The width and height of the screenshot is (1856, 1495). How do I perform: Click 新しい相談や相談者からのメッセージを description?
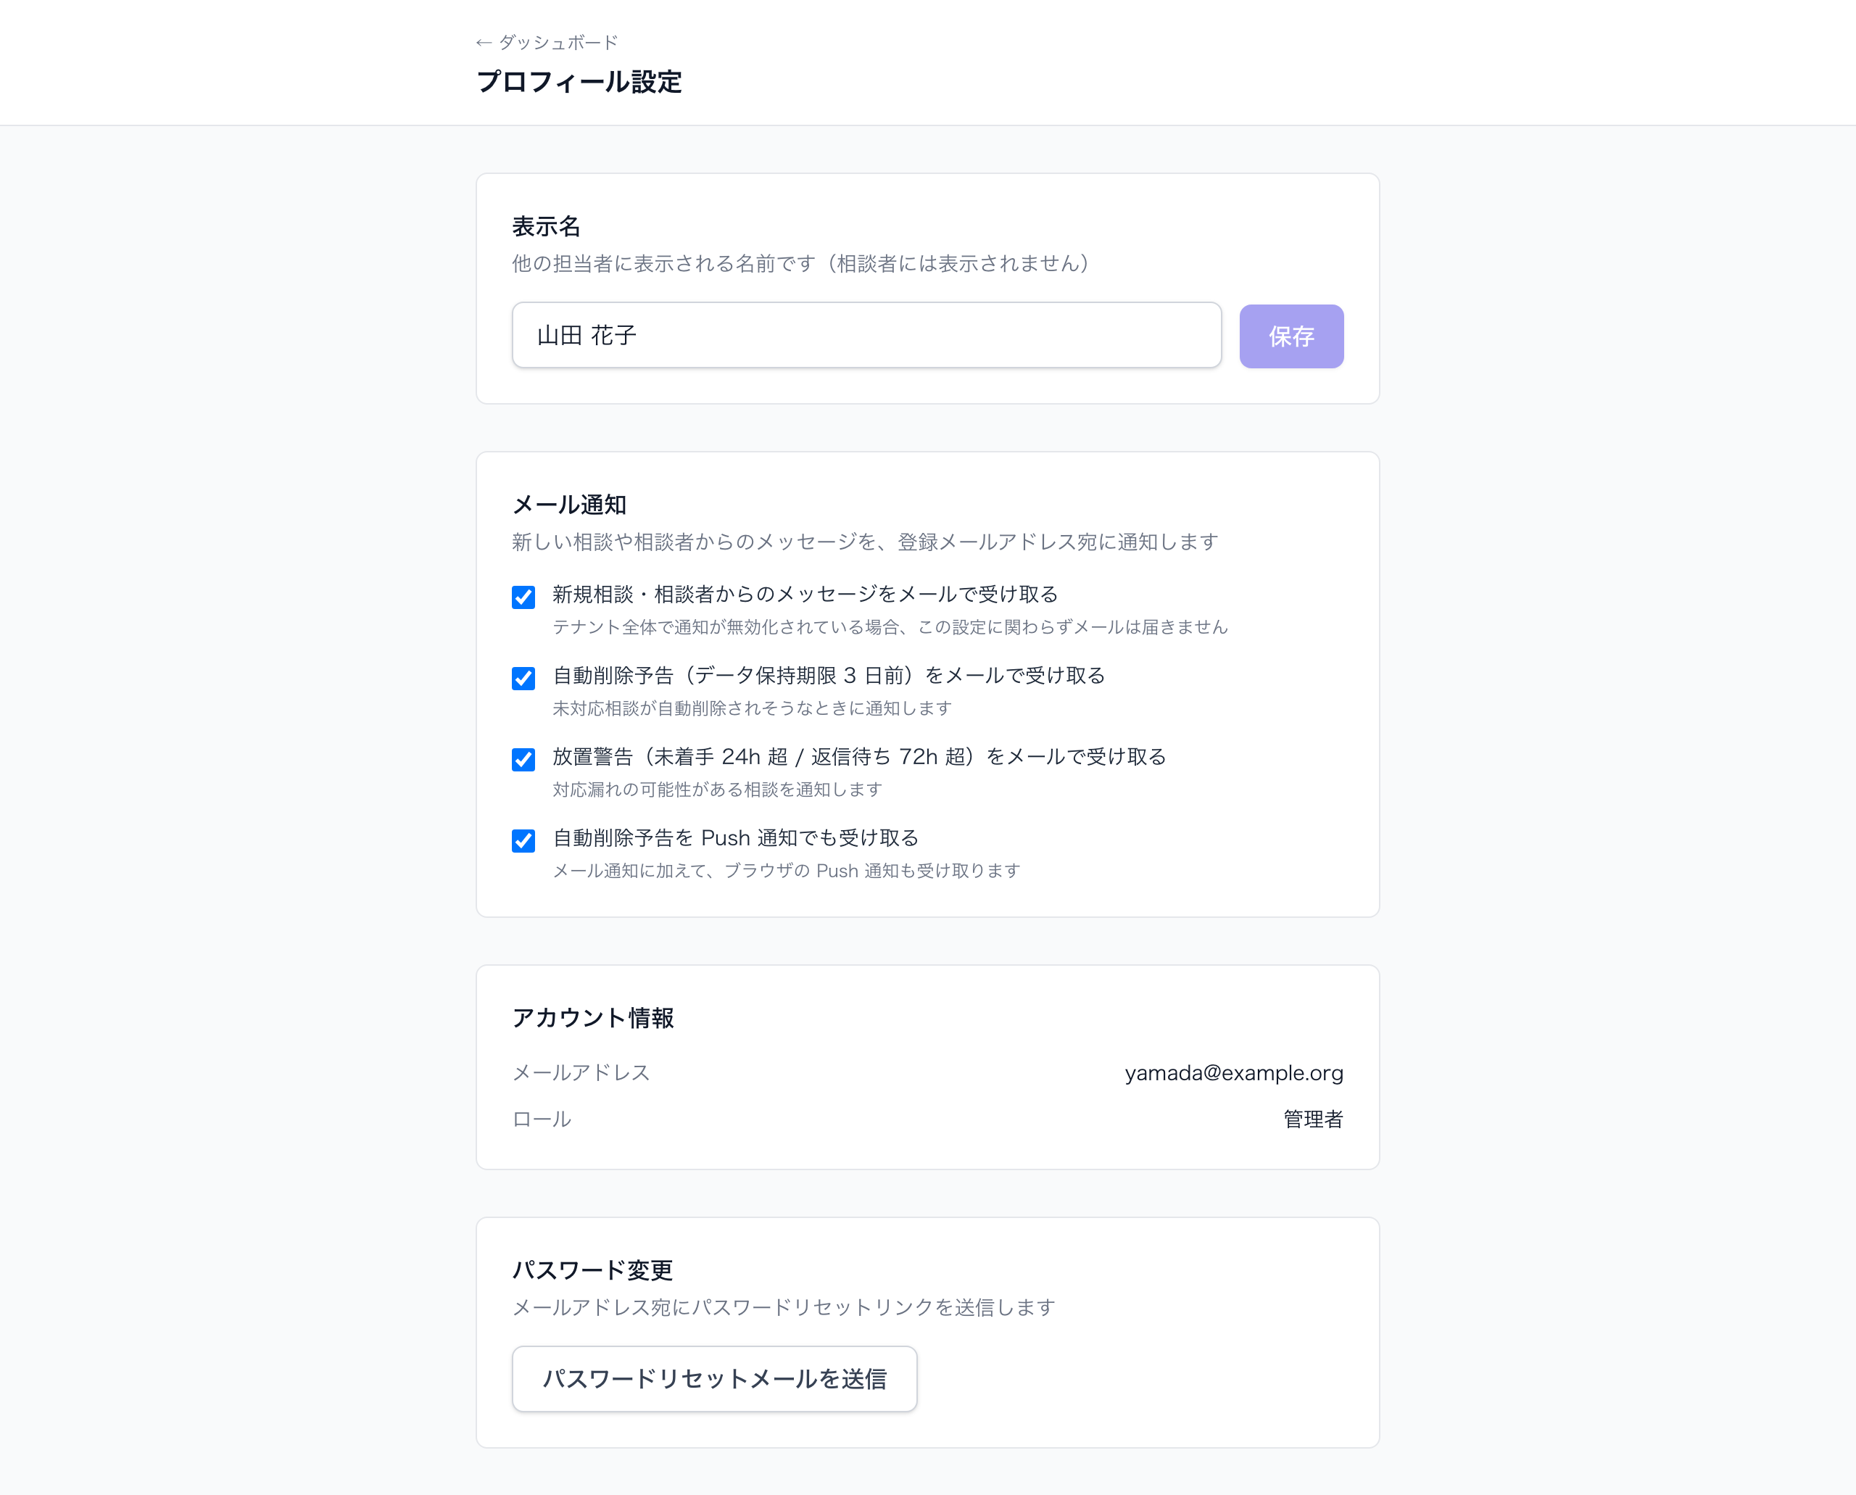(865, 542)
